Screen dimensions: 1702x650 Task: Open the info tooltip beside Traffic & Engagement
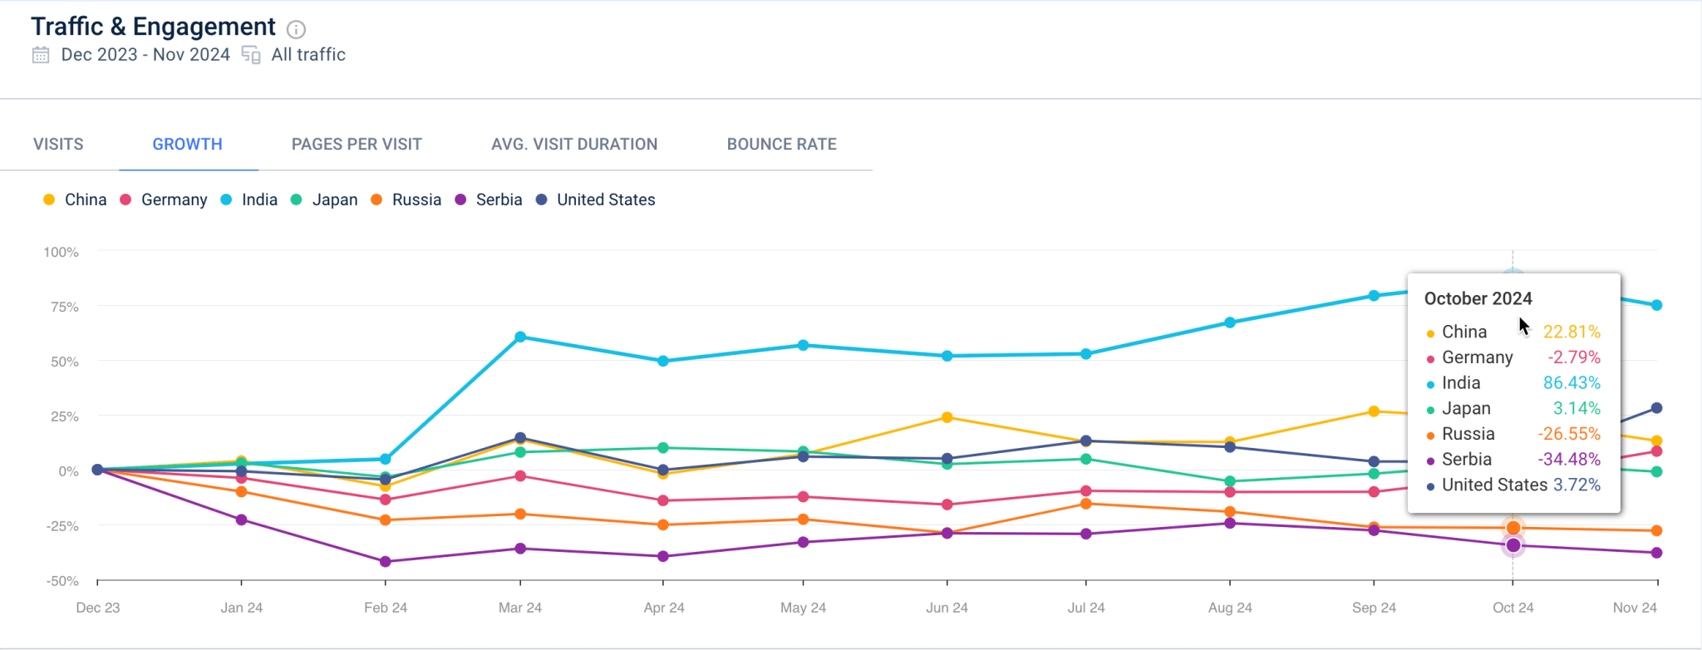tap(296, 29)
